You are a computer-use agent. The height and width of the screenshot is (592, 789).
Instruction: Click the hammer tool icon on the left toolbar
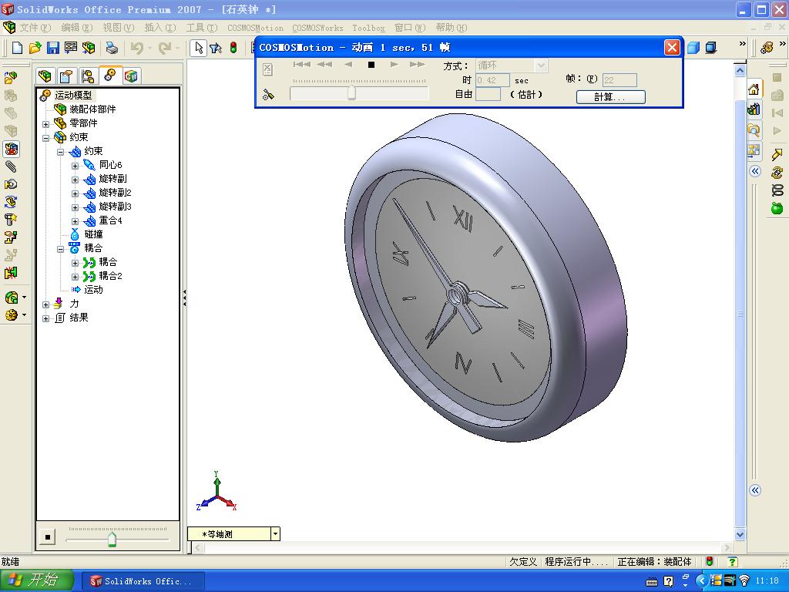coord(11,220)
